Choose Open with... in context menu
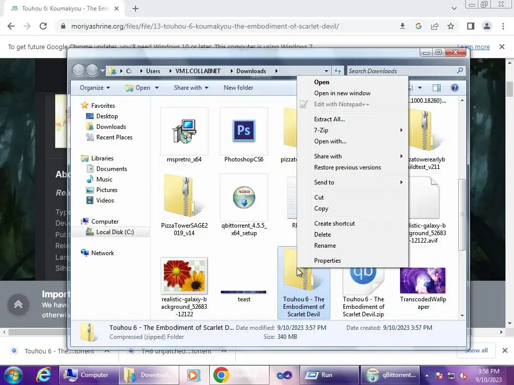The height and width of the screenshot is (385, 514). point(359,141)
